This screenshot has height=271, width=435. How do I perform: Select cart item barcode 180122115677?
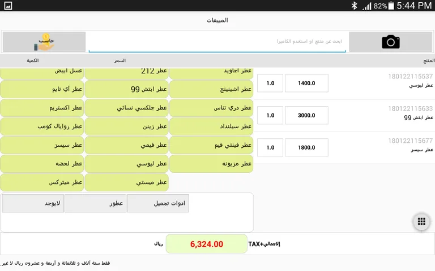(x=410, y=141)
